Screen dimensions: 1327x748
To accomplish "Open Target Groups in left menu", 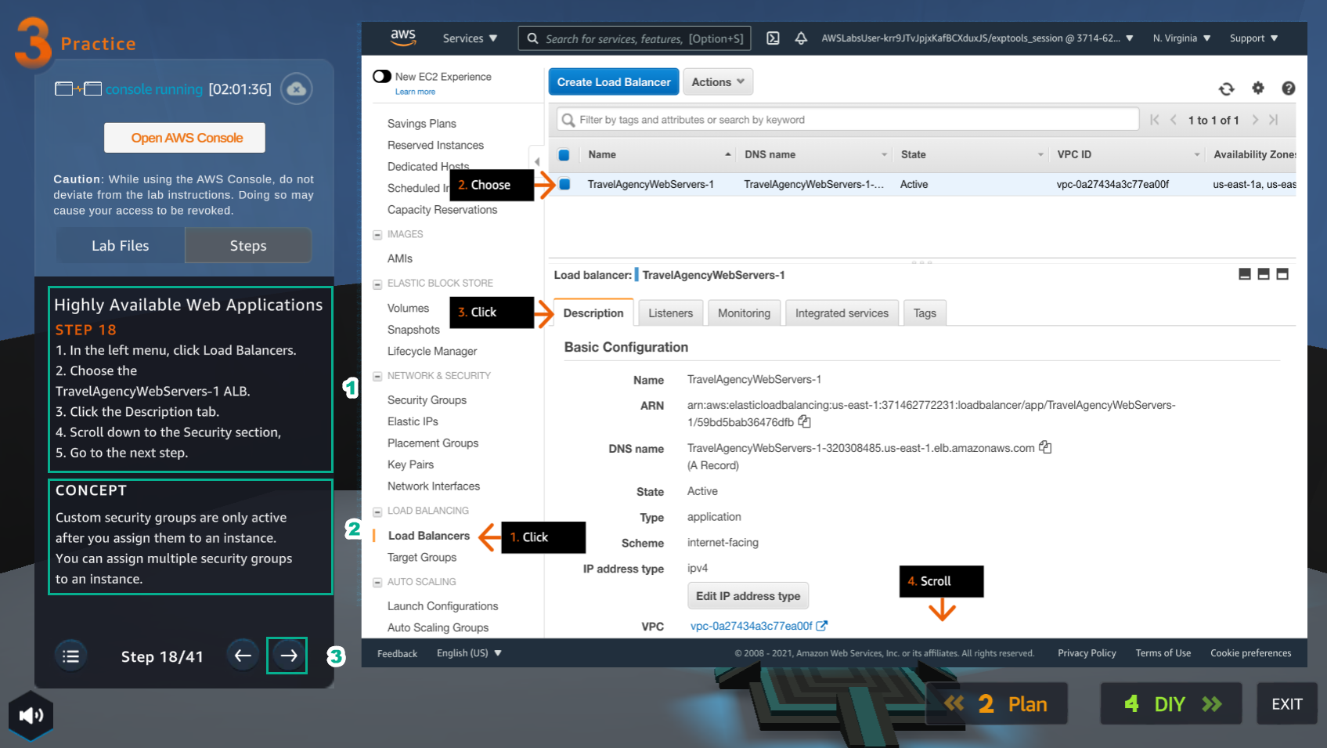I will (x=422, y=558).
